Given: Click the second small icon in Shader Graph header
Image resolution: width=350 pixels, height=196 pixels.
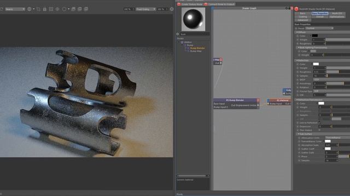Looking at the screenshot, I should click(289, 8).
